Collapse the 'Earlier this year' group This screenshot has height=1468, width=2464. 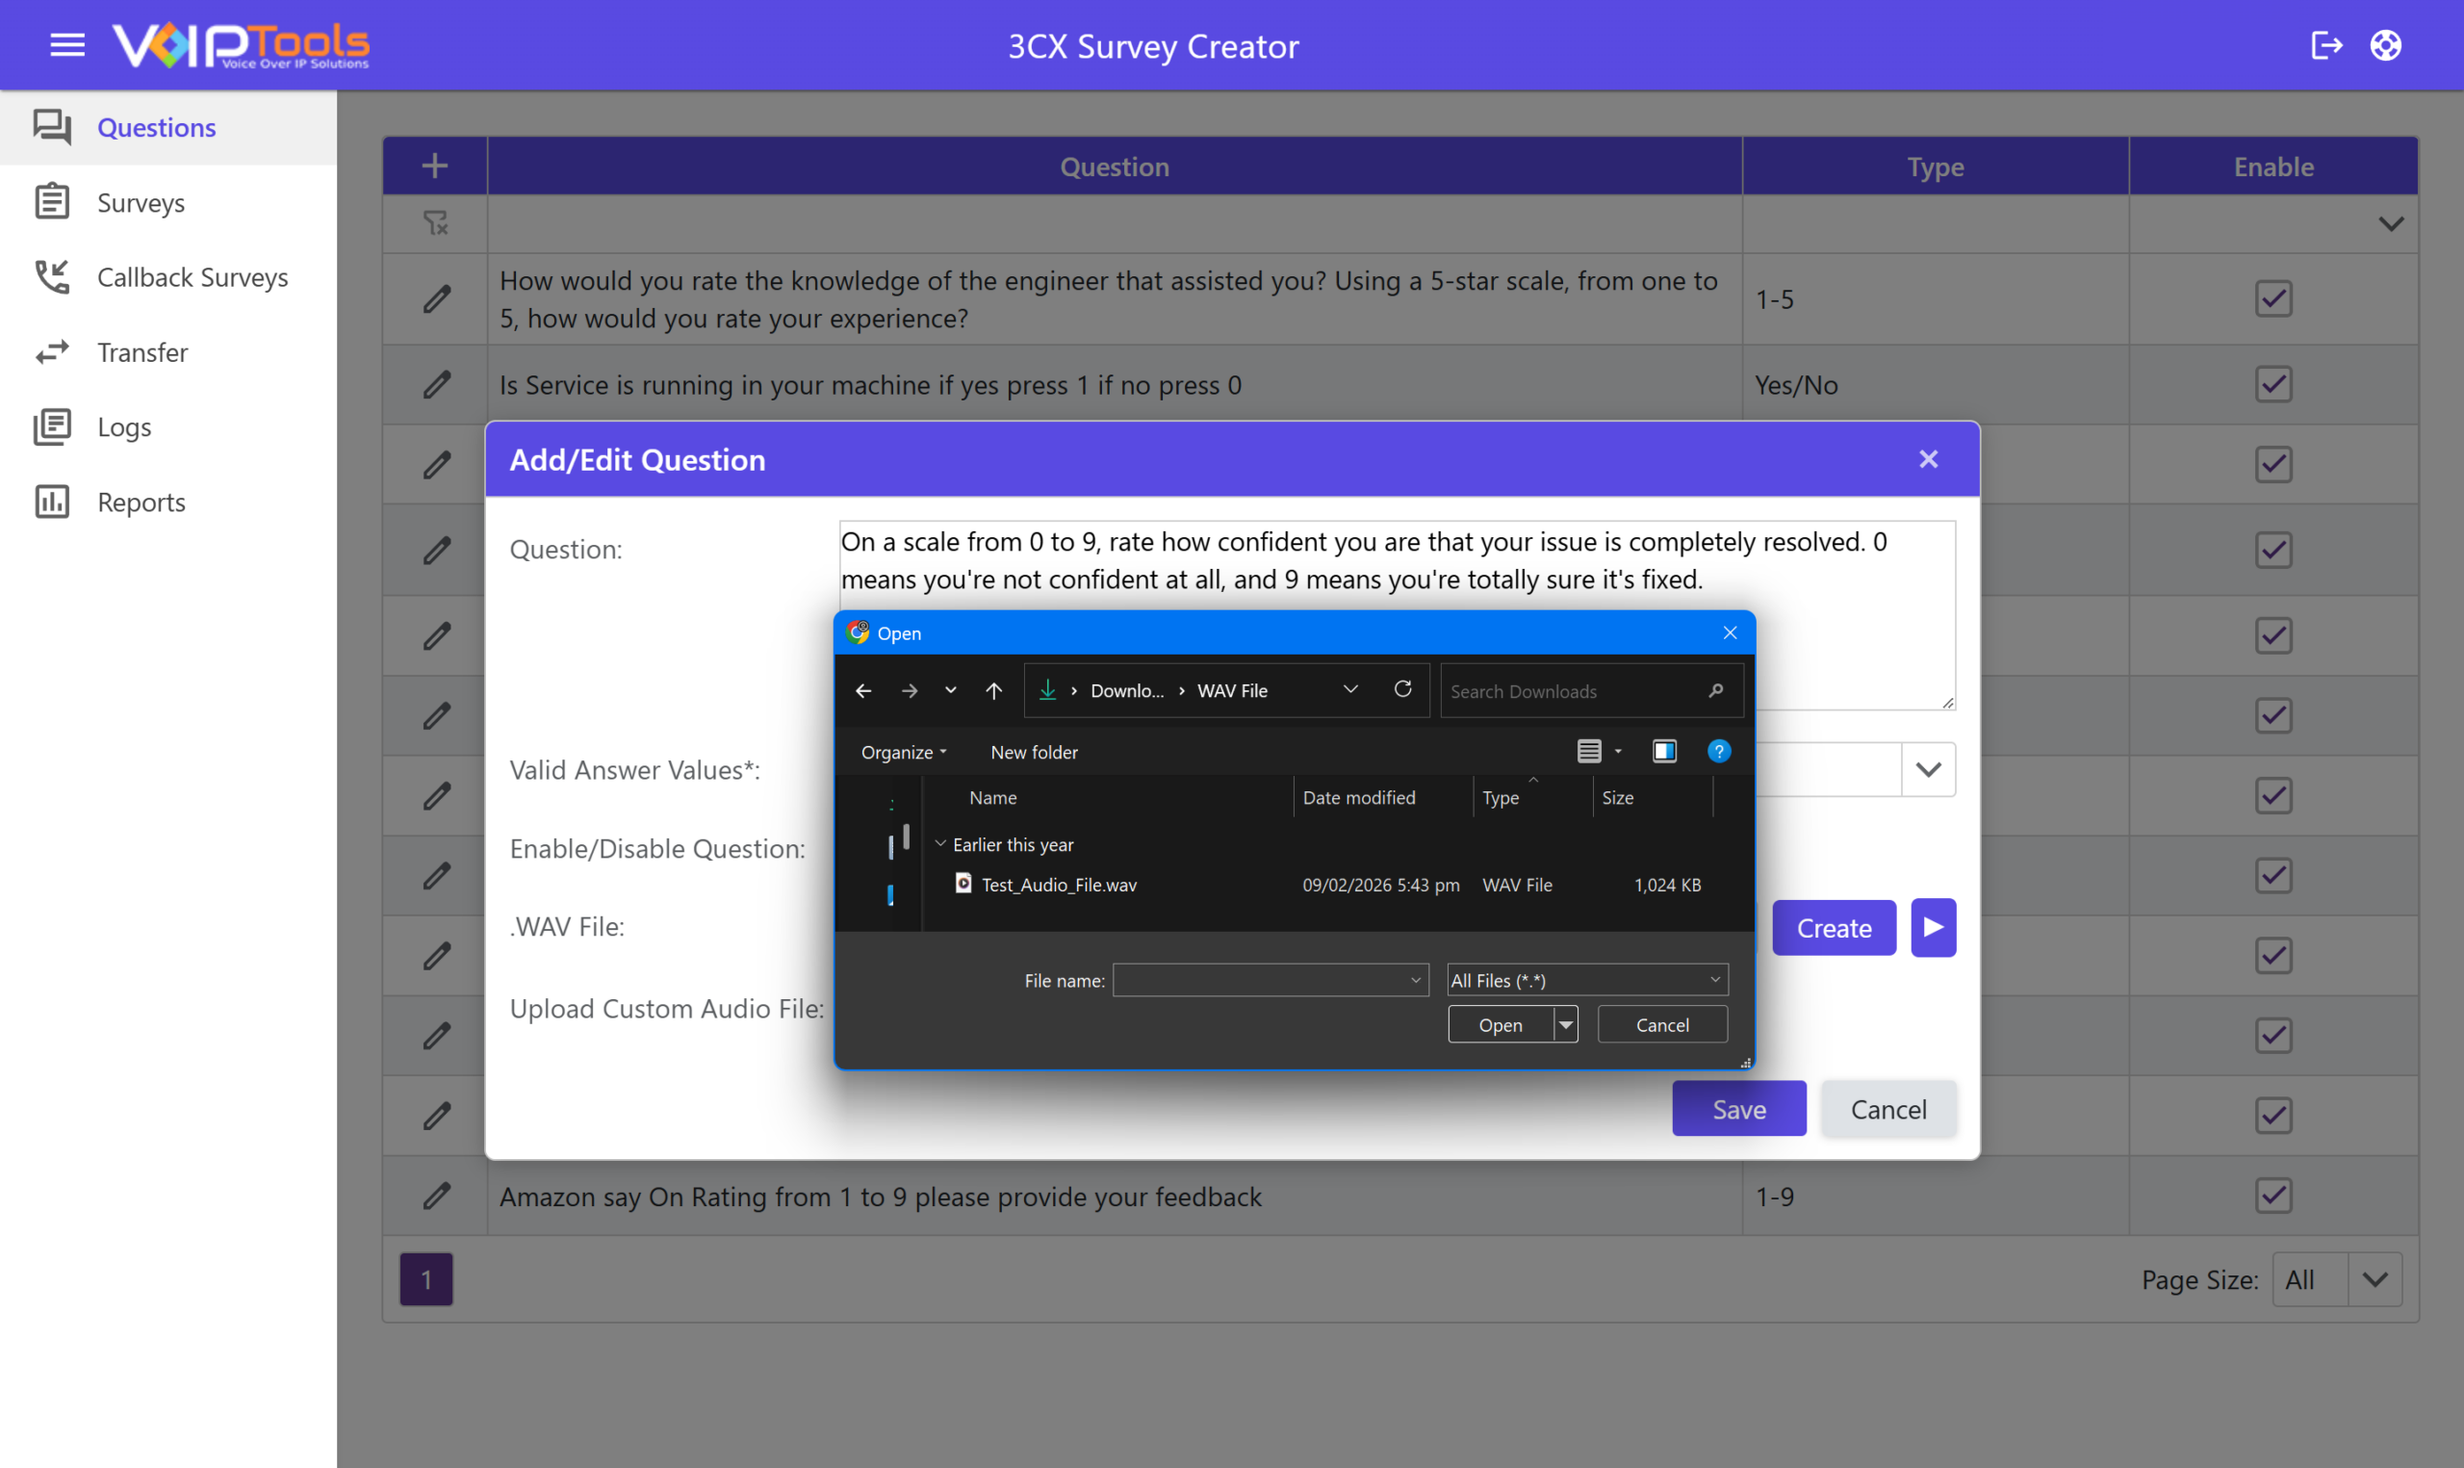tap(940, 844)
